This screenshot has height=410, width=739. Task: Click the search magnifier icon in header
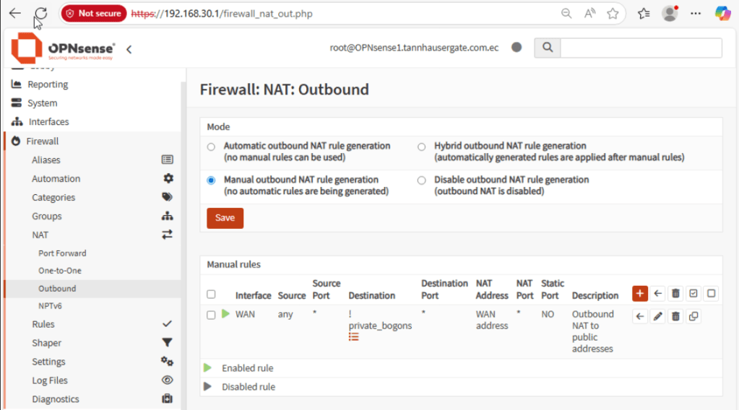[547, 48]
